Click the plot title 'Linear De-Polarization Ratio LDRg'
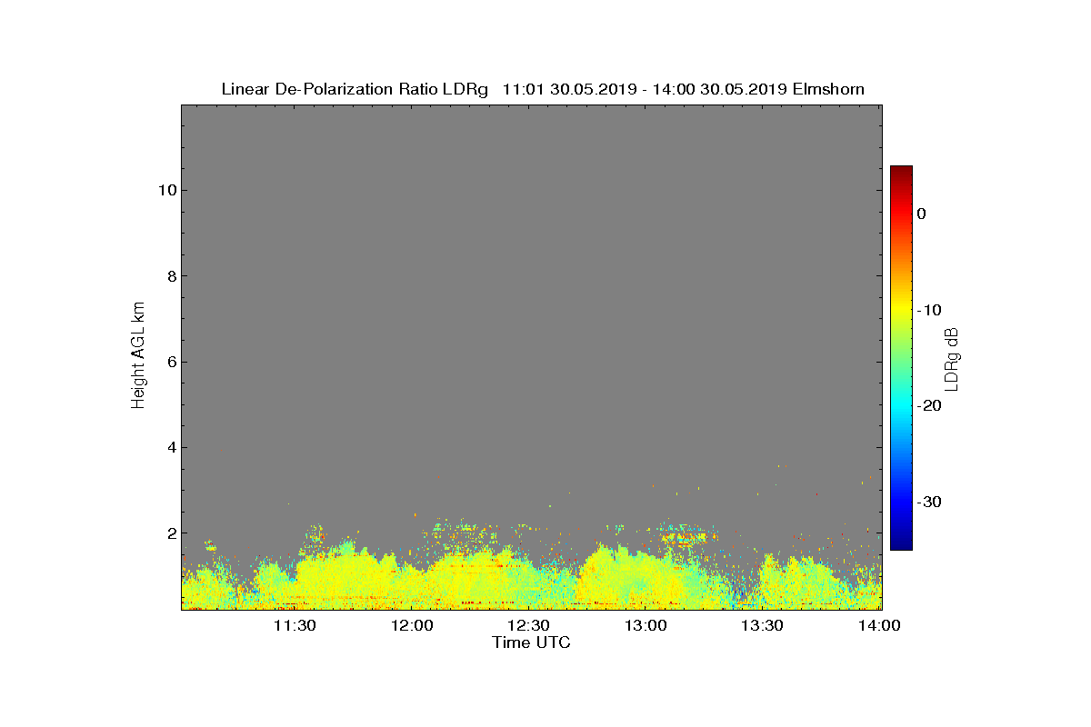This screenshot has height=727, width=1091. 355,89
